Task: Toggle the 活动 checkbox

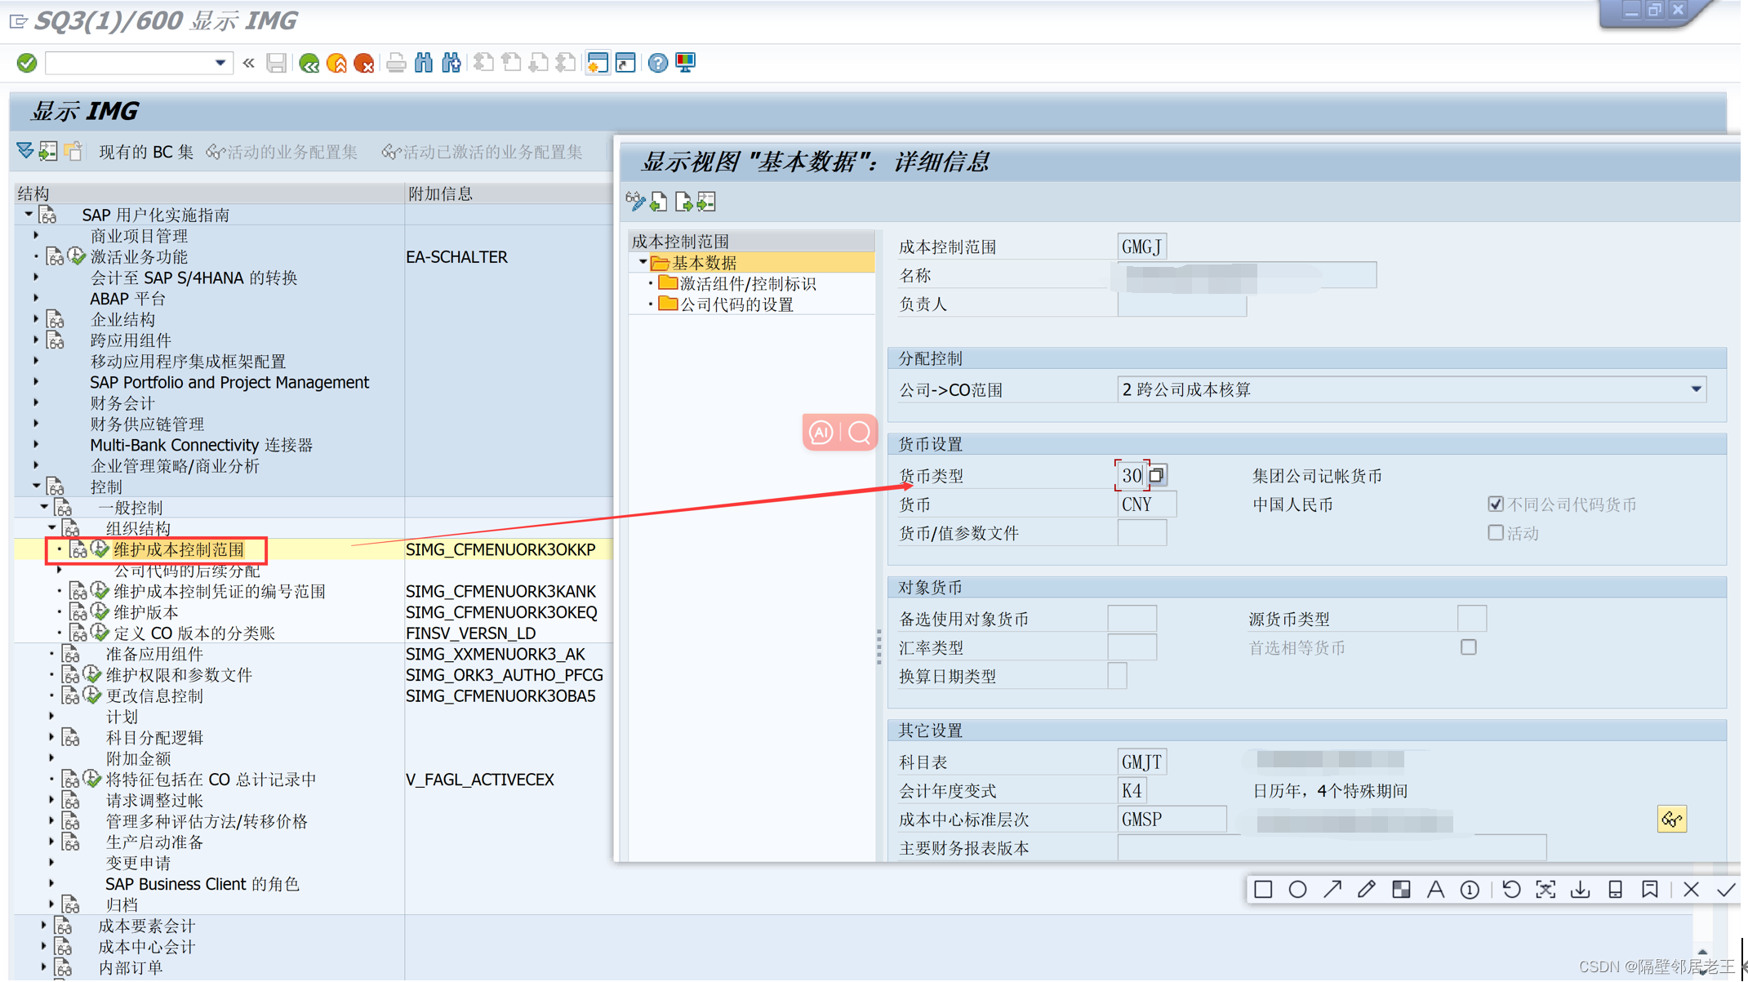Action: pos(1496,533)
